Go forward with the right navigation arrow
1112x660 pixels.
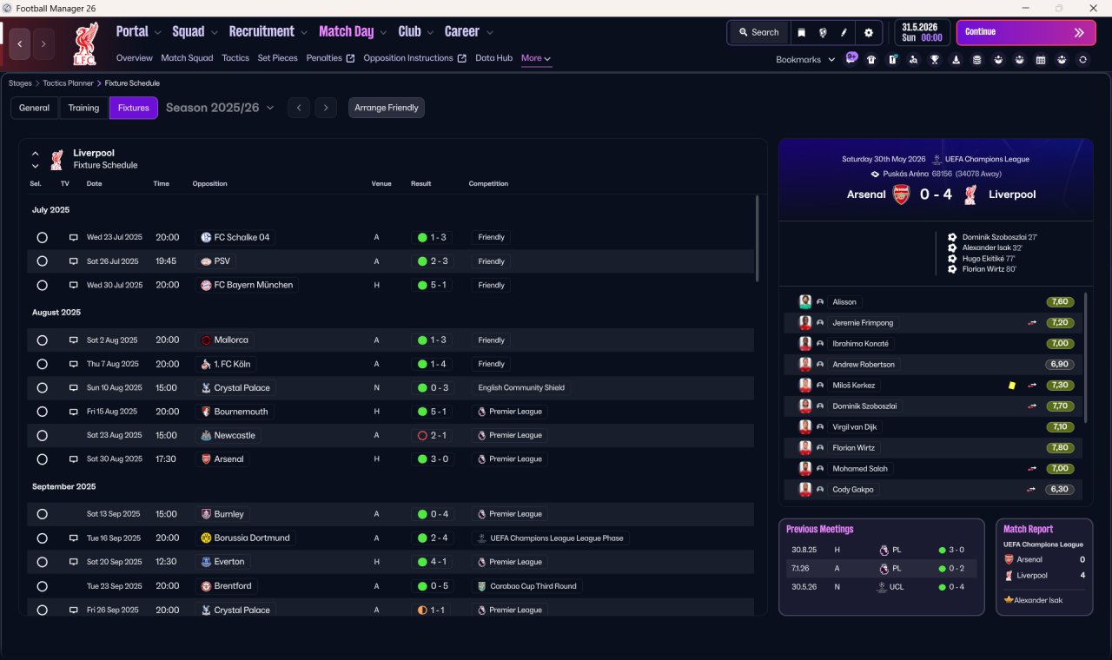click(43, 43)
